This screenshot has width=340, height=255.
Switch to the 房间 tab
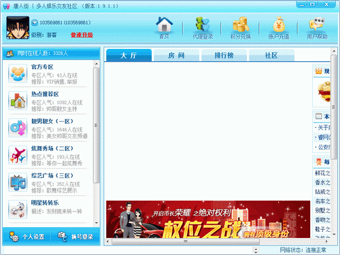177,55
